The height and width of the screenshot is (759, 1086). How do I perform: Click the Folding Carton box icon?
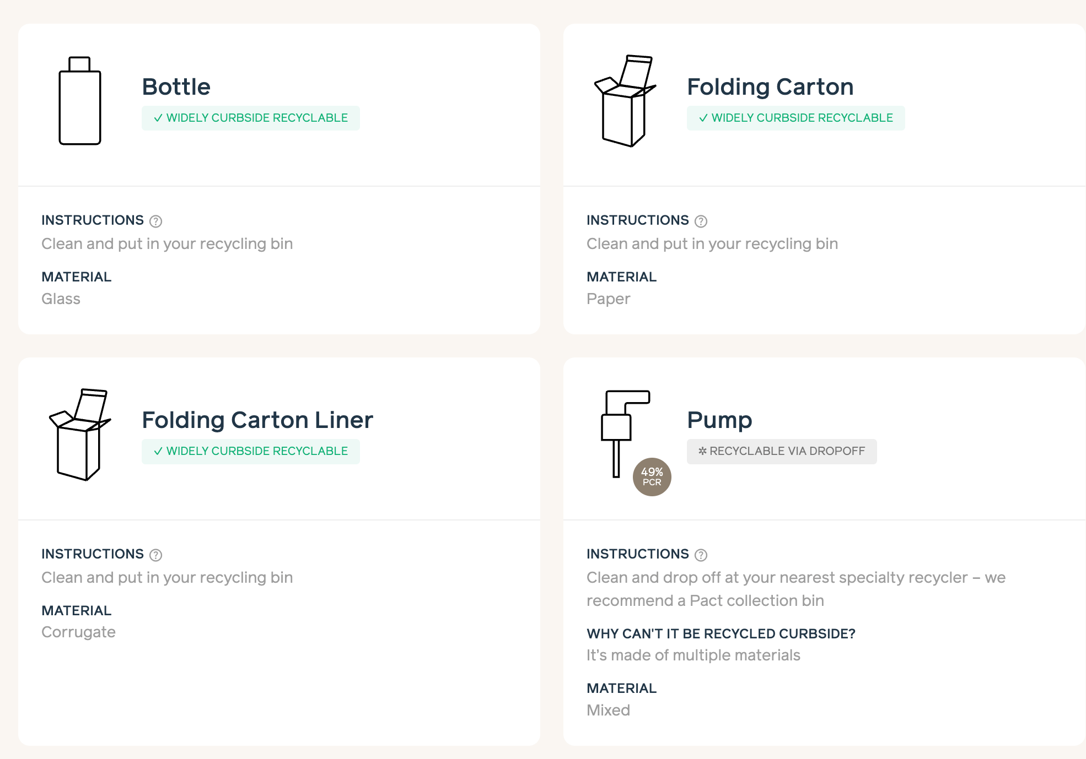click(625, 101)
